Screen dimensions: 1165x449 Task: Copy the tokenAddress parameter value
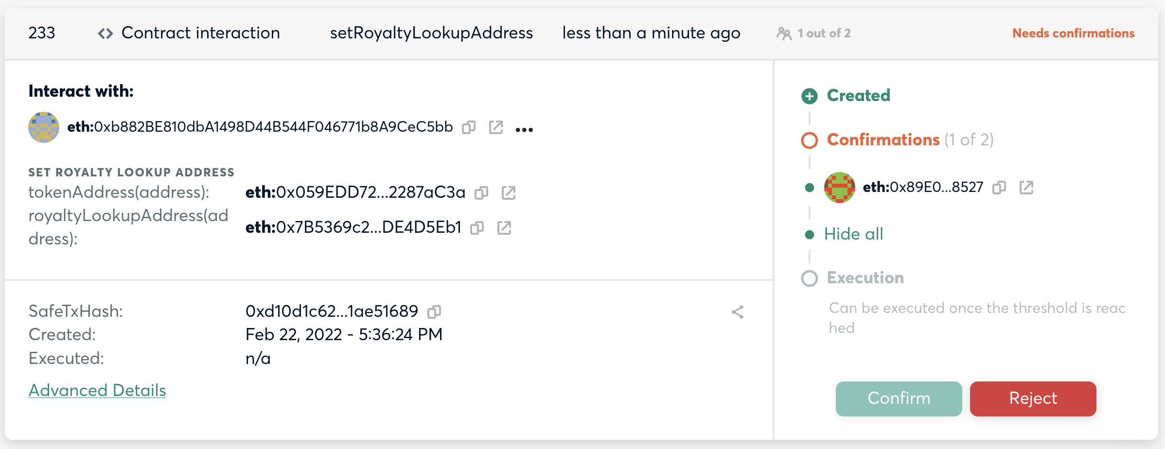[x=481, y=192]
